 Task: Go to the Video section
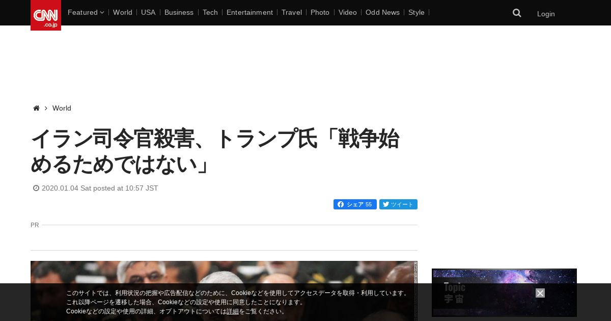click(x=348, y=12)
